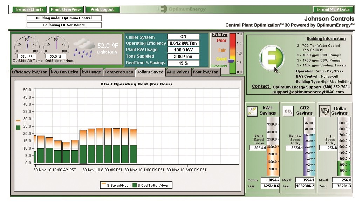The height and width of the screenshot is (202, 362).
Task: Click the Light Rain weather label
Action: point(107,52)
